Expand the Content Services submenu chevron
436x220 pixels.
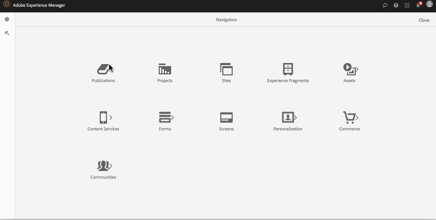(111, 118)
